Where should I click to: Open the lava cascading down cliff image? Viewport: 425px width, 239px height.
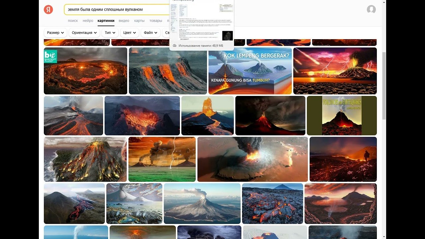pos(168,71)
